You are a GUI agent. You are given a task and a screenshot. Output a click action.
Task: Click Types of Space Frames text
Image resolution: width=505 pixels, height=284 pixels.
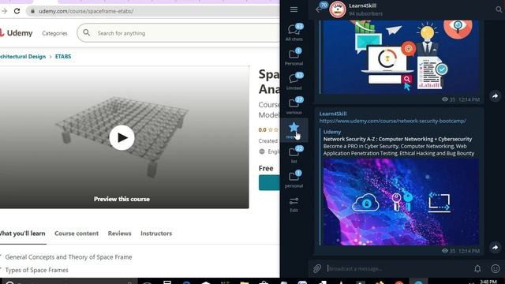(37, 270)
